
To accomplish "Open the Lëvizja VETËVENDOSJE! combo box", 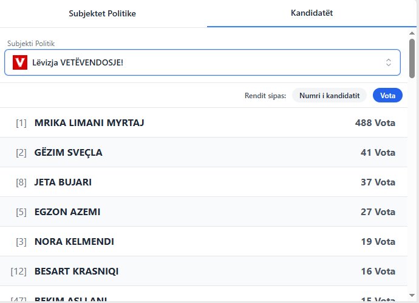I will pyautogui.click(x=200, y=62).
